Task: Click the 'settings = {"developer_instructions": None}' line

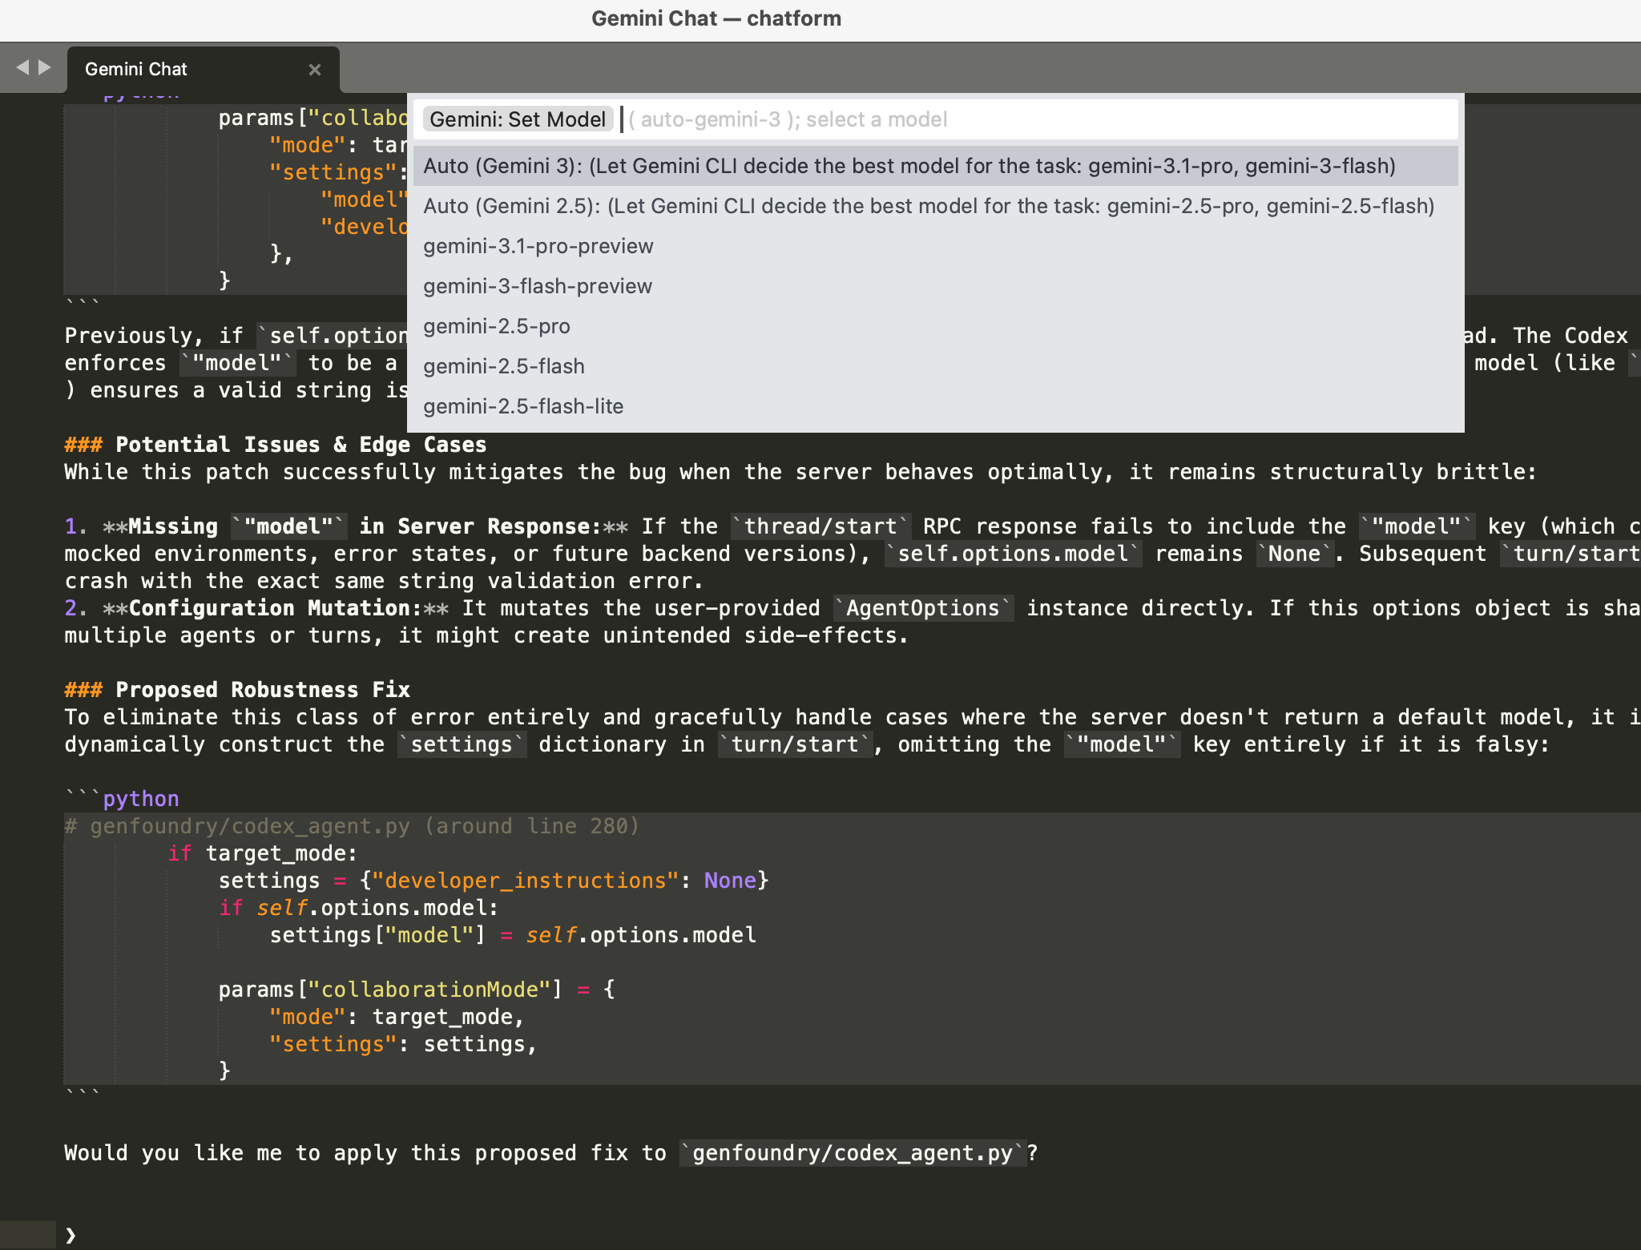Action: (x=494, y=881)
